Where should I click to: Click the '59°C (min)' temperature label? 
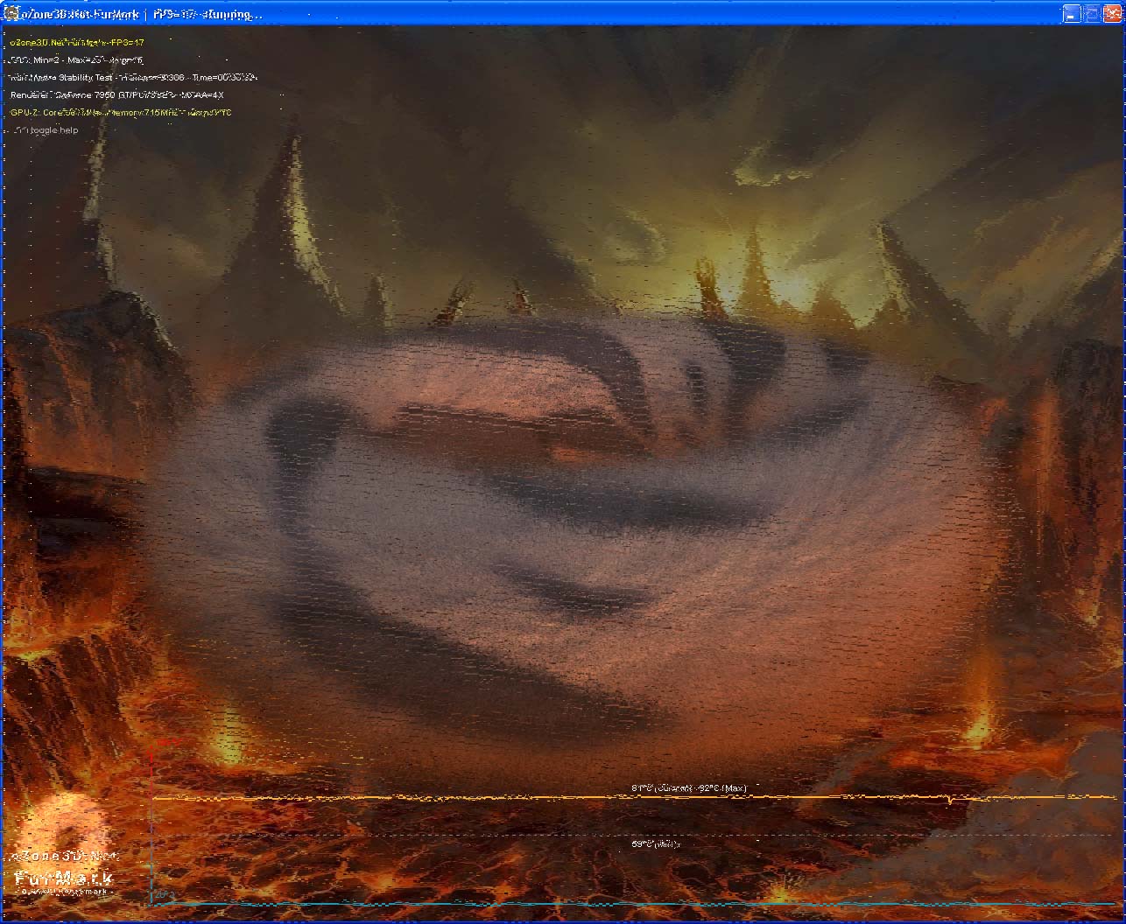(656, 843)
